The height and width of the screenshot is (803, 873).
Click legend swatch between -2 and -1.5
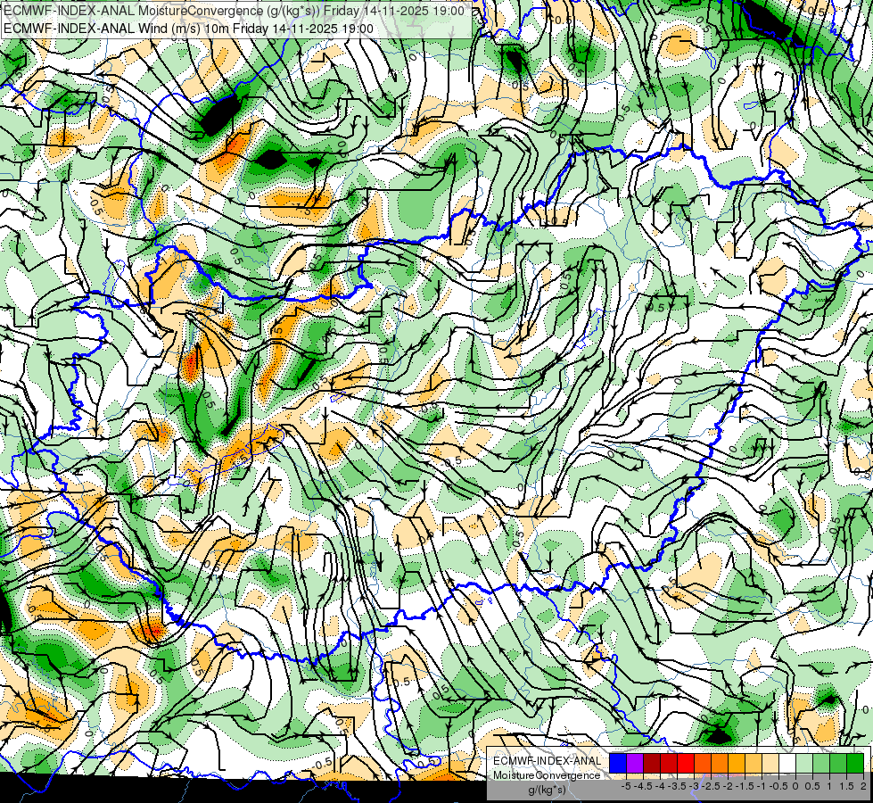(x=737, y=763)
